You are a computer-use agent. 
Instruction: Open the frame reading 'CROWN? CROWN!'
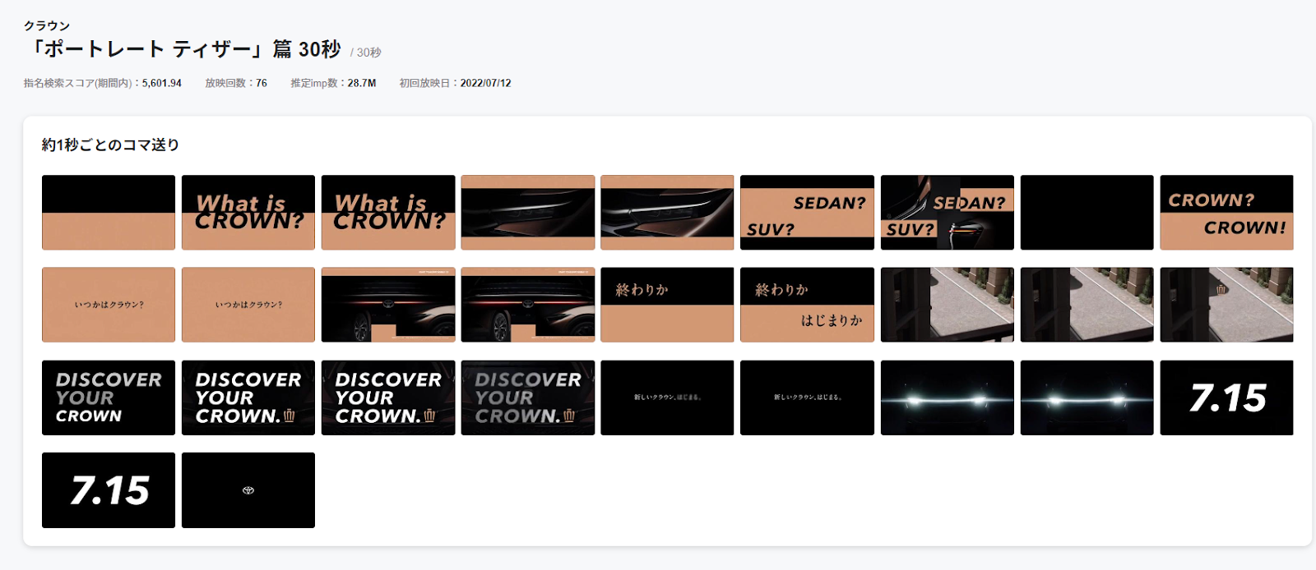(1226, 212)
